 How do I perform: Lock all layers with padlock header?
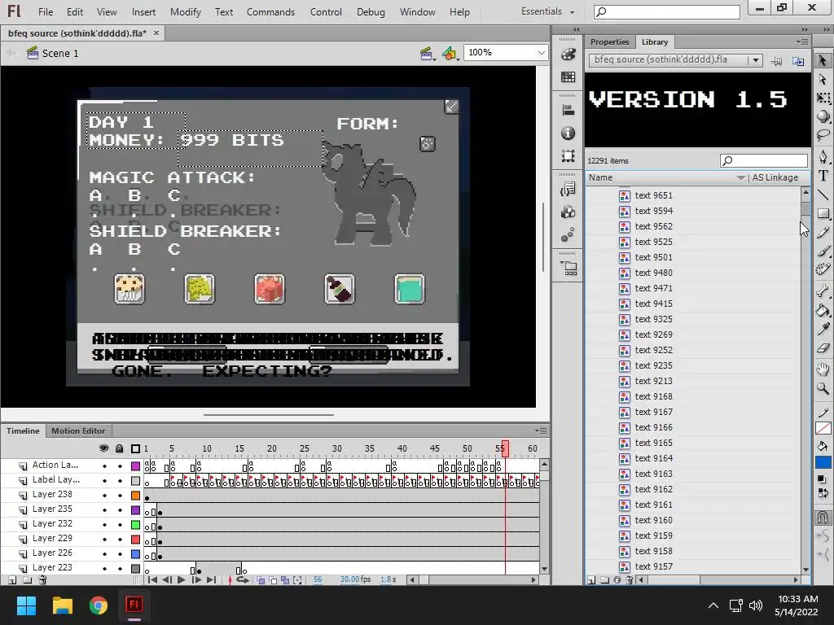pos(120,448)
